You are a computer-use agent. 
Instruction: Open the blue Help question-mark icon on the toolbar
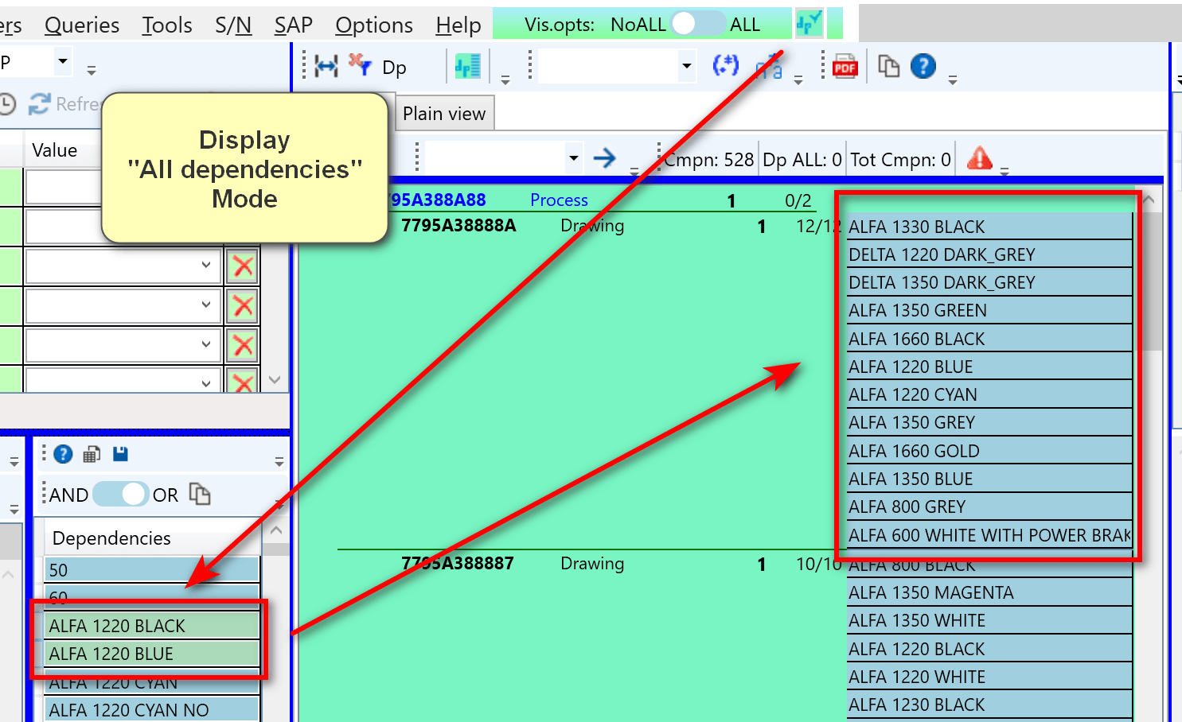click(923, 66)
